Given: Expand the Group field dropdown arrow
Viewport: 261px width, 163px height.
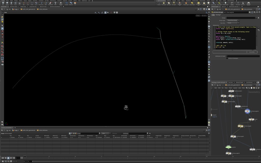Looking at the screenshot, I should 256,18.
